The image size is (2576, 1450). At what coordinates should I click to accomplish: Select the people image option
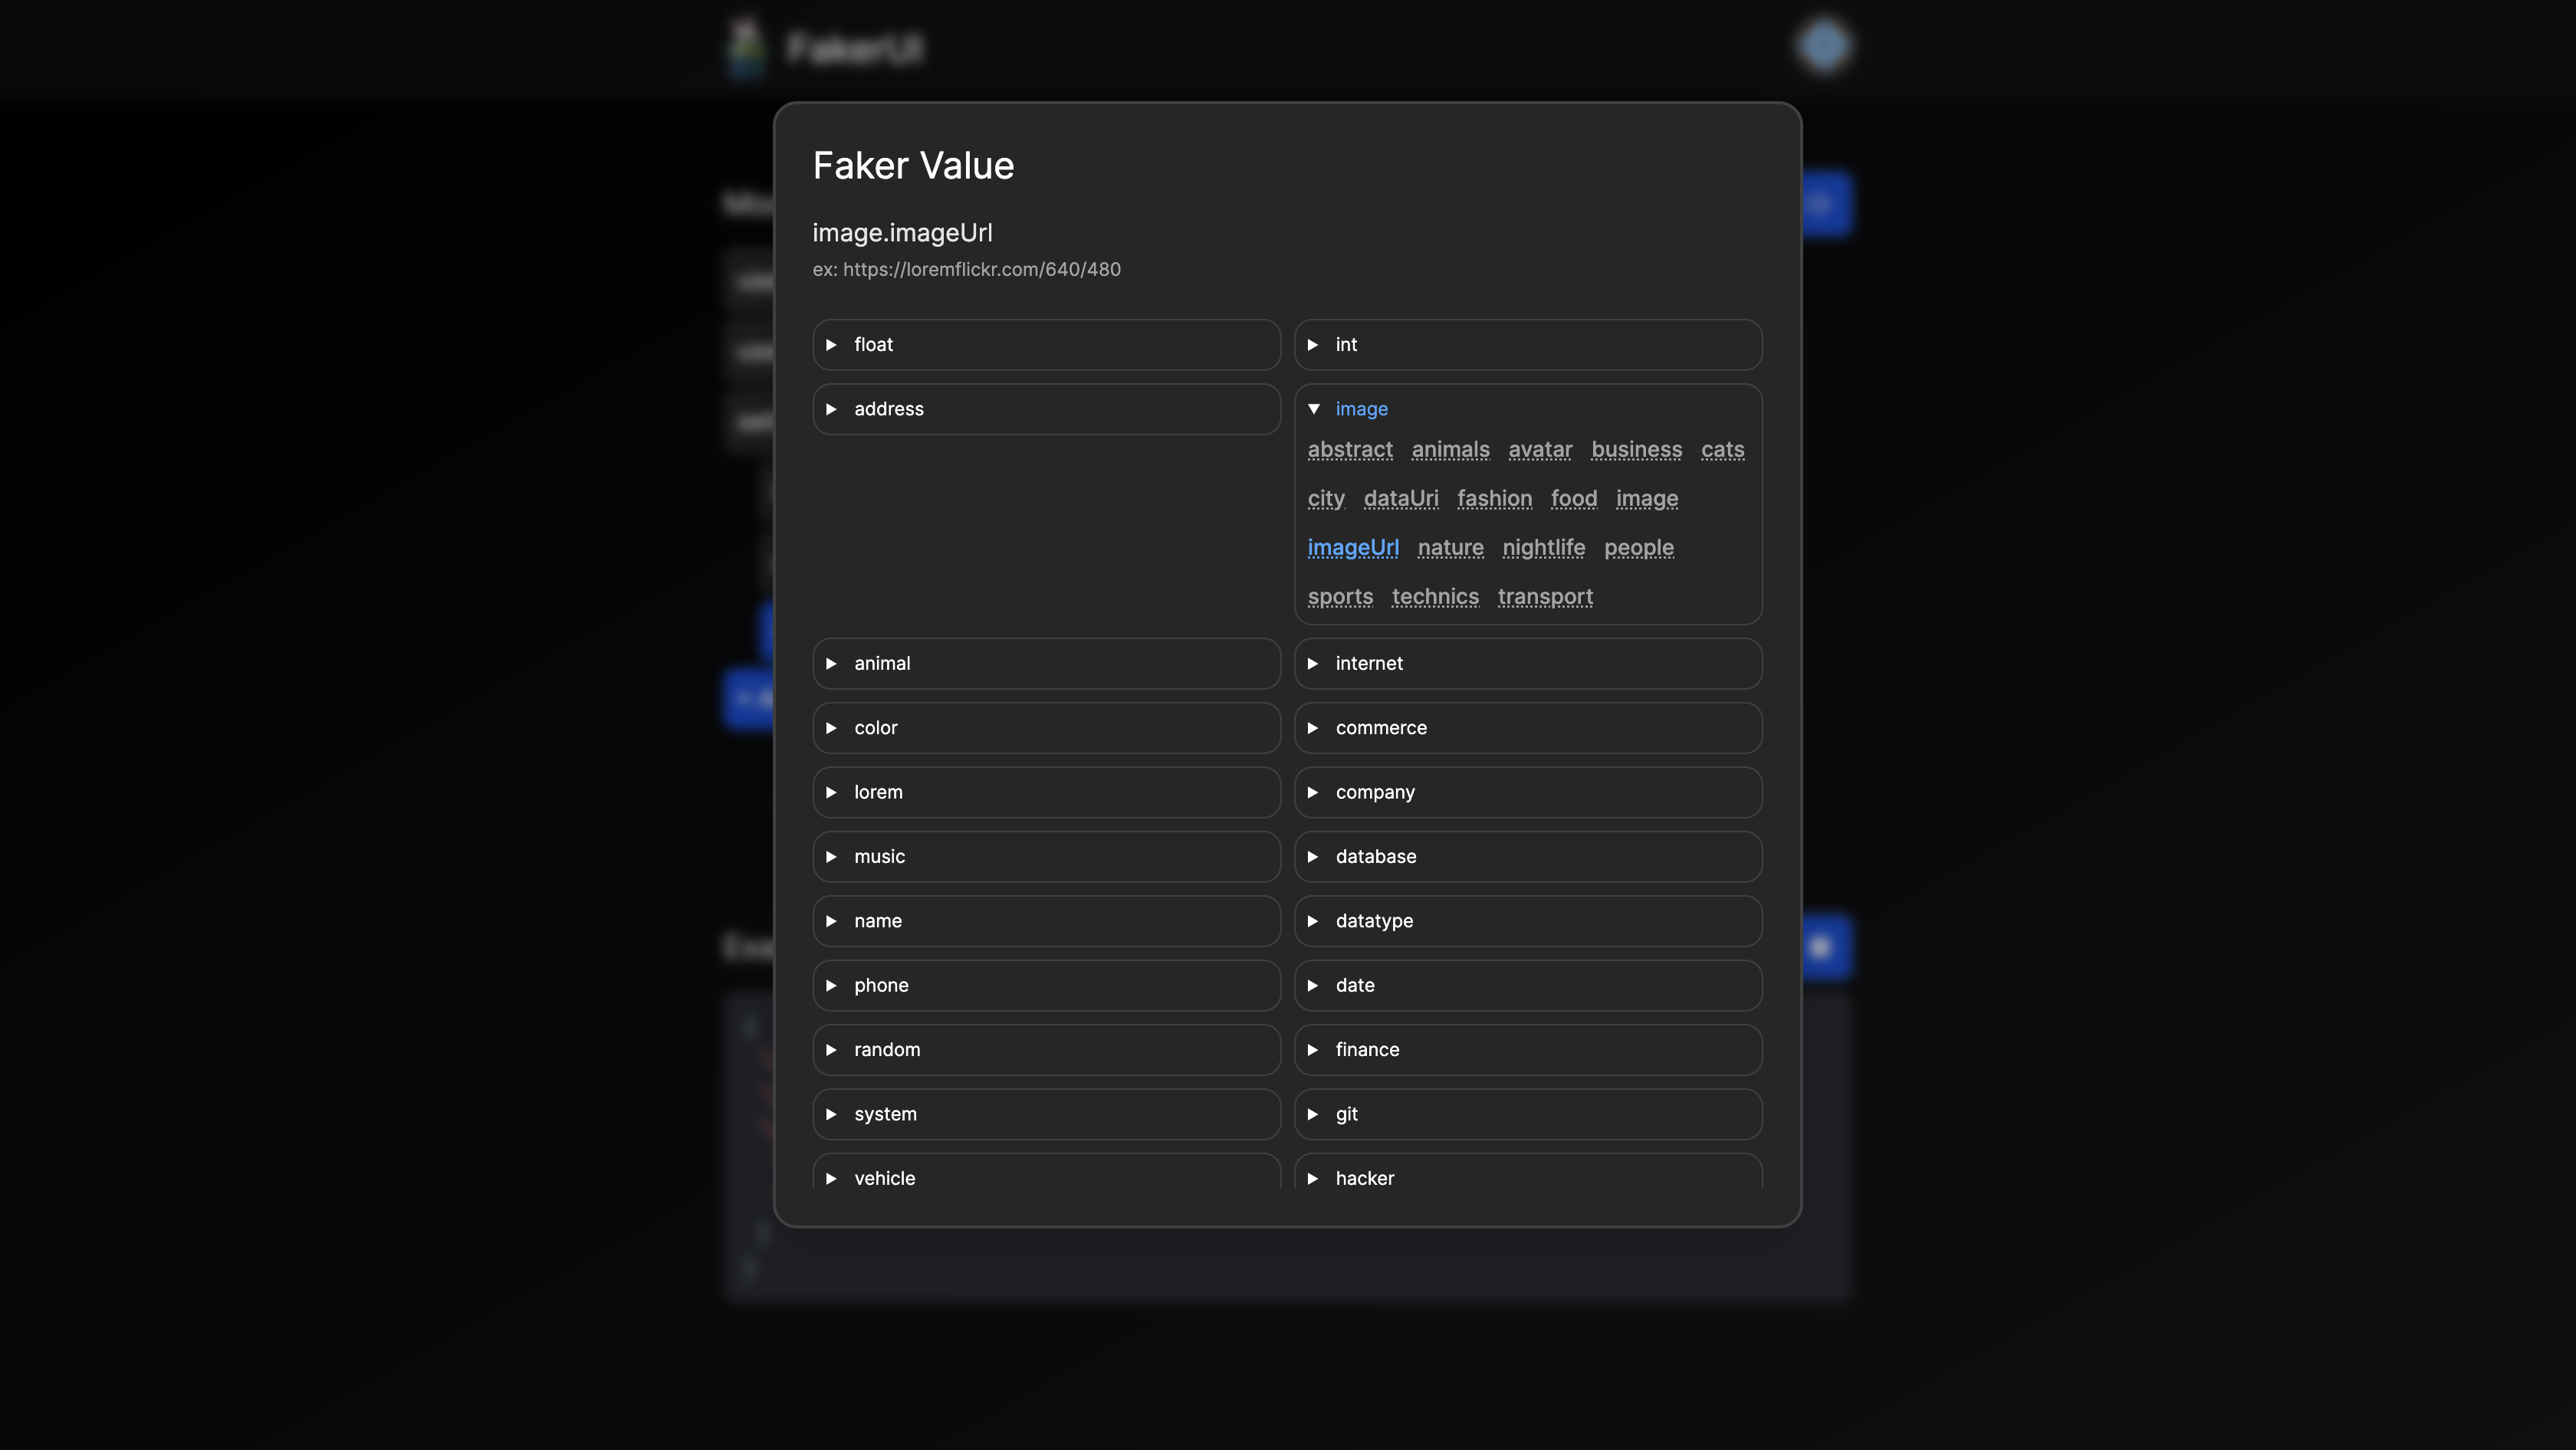(x=1639, y=548)
